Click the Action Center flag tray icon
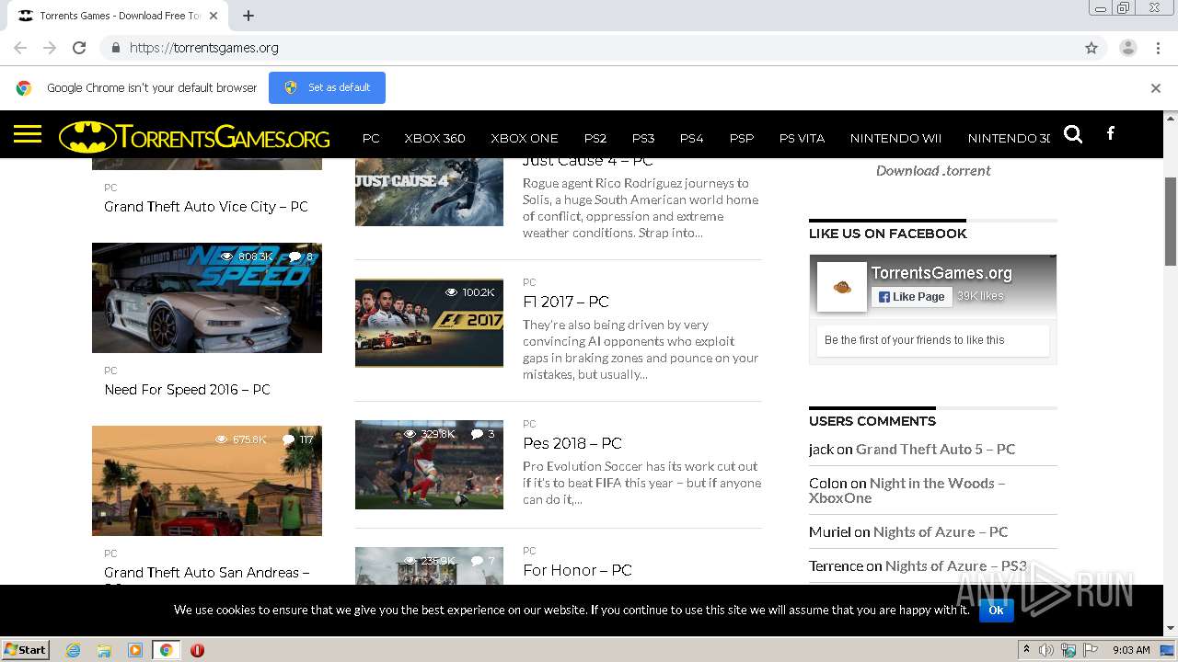Image resolution: width=1178 pixels, height=662 pixels. click(x=1089, y=650)
